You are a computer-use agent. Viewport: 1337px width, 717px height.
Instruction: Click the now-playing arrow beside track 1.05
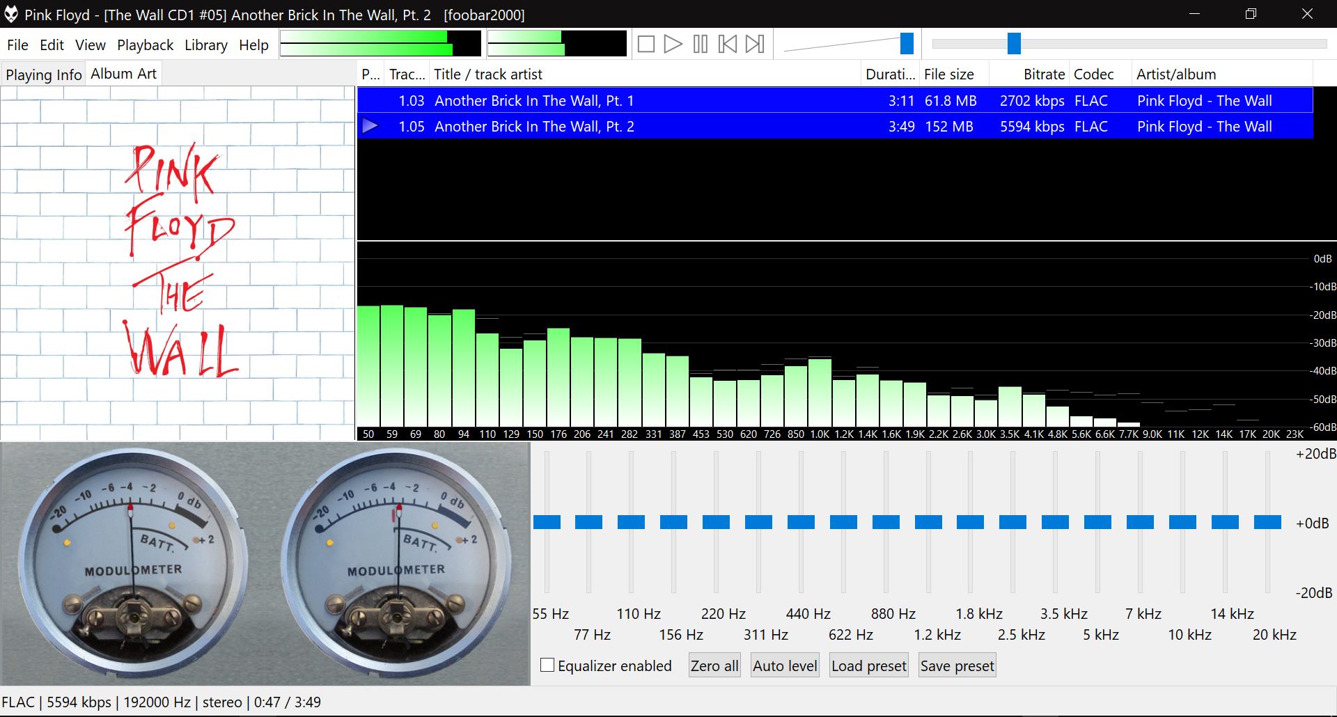[x=370, y=126]
